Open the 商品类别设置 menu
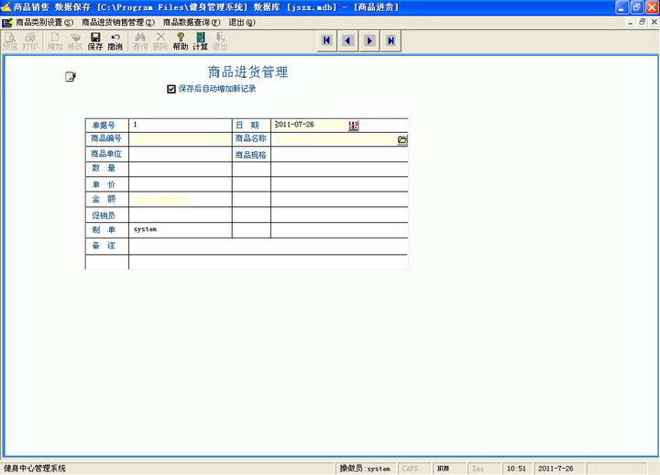660x475 pixels. click(x=45, y=22)
